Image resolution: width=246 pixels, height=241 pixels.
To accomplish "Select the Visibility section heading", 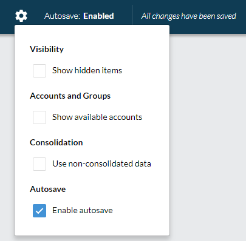I will tap(47, 49).
